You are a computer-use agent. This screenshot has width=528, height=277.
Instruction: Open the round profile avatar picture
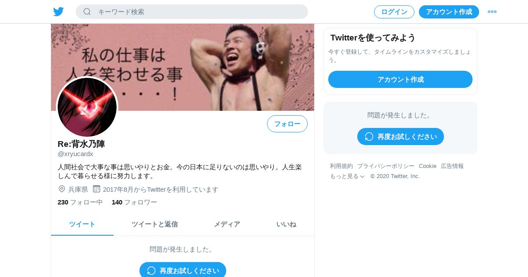[x=87, y=107]
